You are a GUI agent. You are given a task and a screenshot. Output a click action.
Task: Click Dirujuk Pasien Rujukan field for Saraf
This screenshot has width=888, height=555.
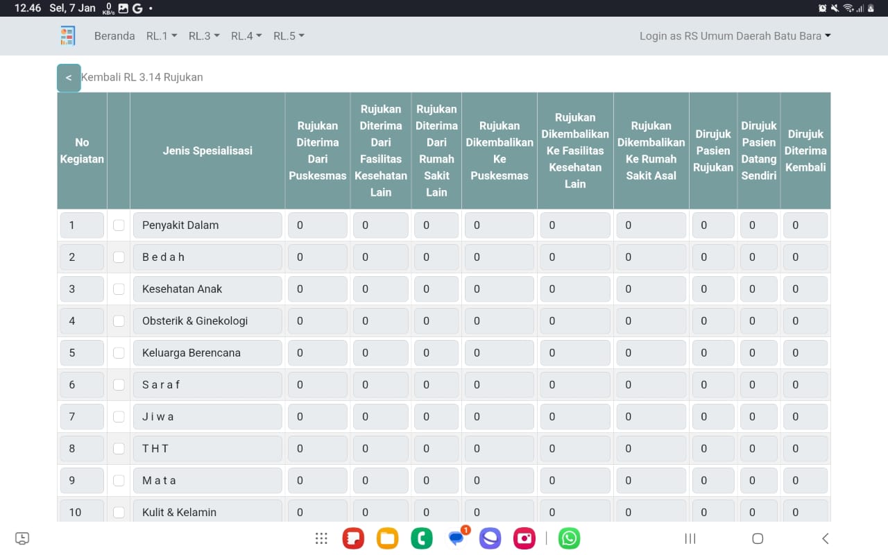(x=713, y=384)
